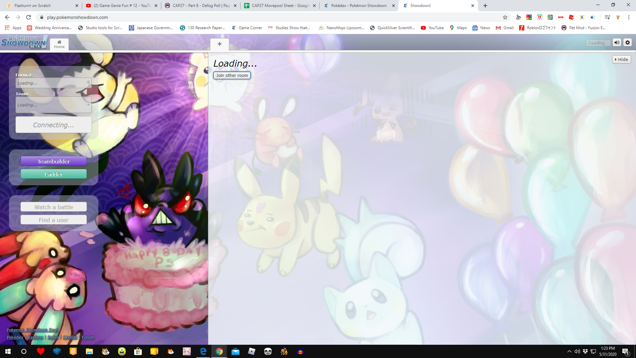
Task: Click Chrome icon in taskbar
Action: point(219,351)
